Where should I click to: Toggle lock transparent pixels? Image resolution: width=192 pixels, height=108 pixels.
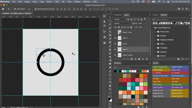click(119, 27)
